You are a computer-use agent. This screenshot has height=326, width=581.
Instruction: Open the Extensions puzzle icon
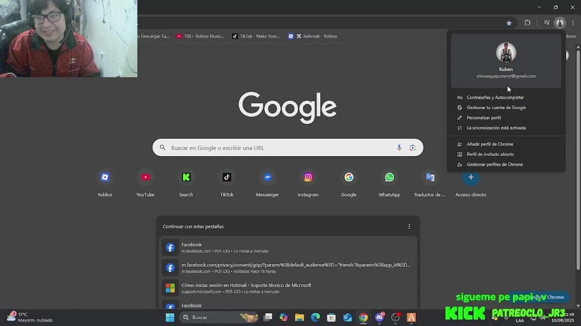point(527,23)
